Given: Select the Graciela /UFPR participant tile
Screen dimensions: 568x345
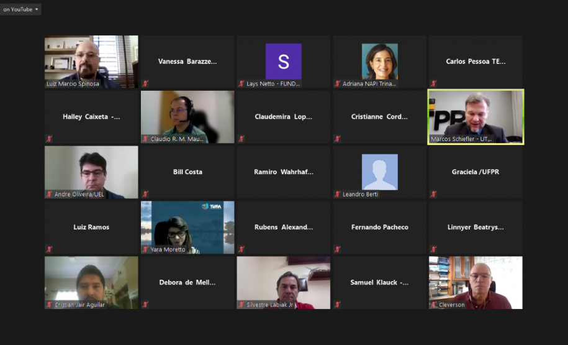Looking at the screenshot, I should point(476,172).
